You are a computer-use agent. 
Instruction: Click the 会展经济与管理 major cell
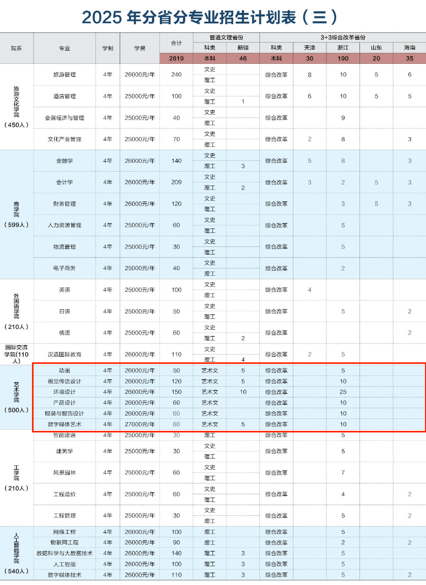[64, 118]
